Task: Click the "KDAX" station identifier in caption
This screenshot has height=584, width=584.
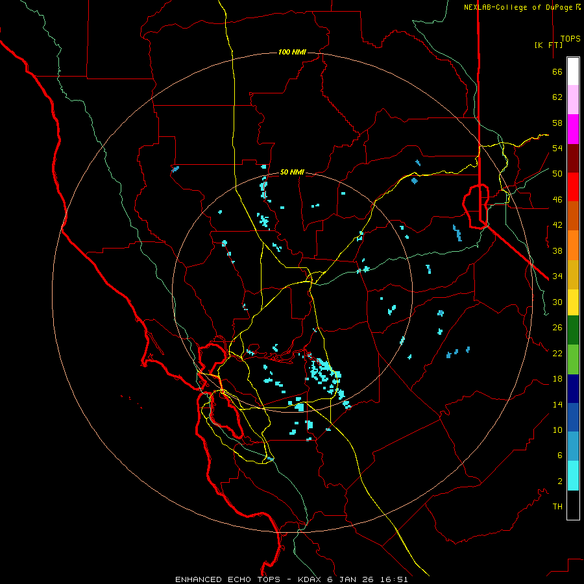Action: [x=311, y=579]
